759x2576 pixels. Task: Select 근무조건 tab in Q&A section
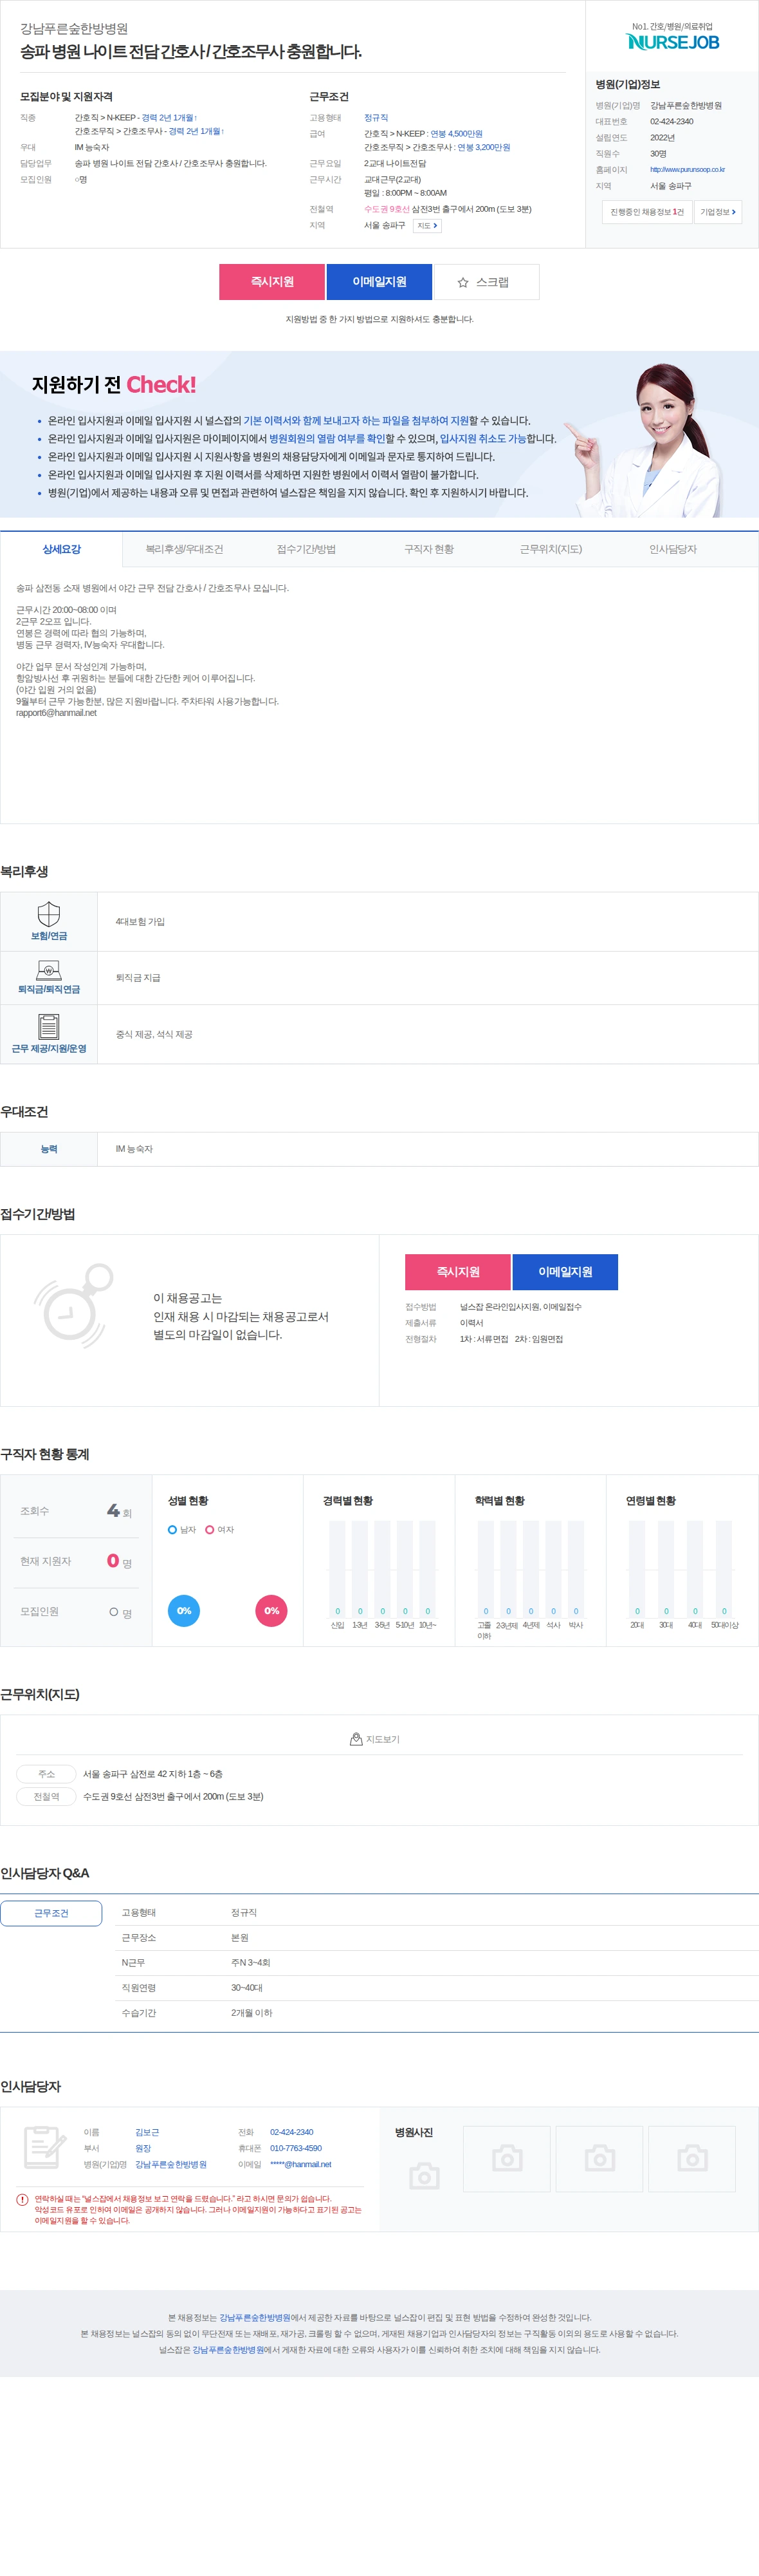tap(51, 1913)
